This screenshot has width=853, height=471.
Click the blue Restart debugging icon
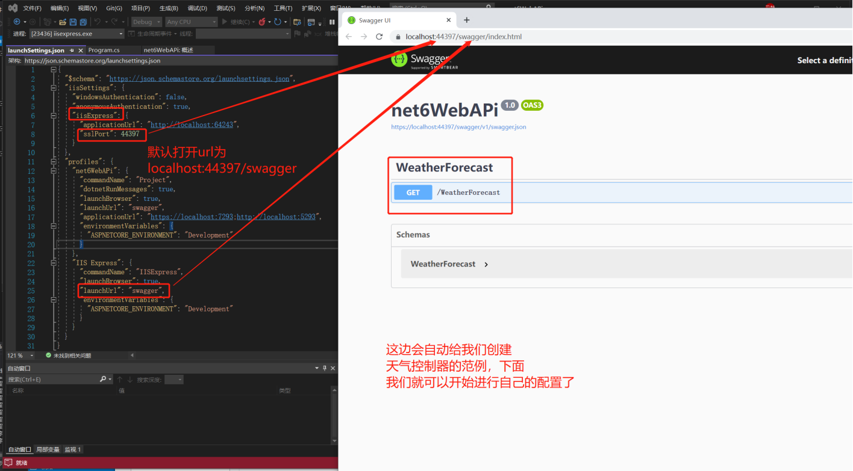tap(278, 22)
